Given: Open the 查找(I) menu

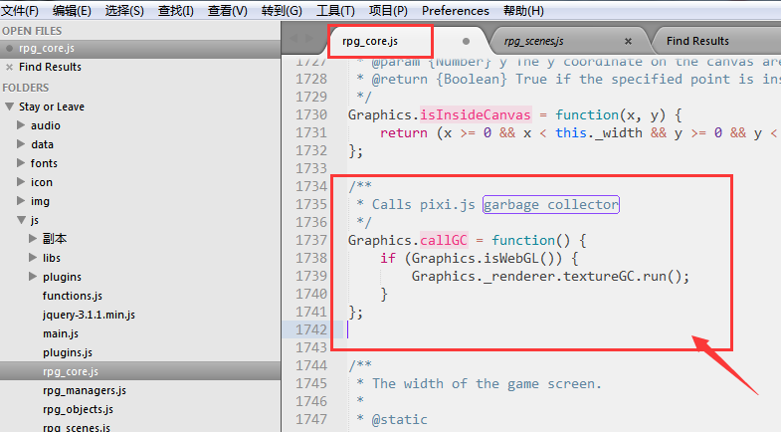Looking at the screenshot, I should 176,11.
